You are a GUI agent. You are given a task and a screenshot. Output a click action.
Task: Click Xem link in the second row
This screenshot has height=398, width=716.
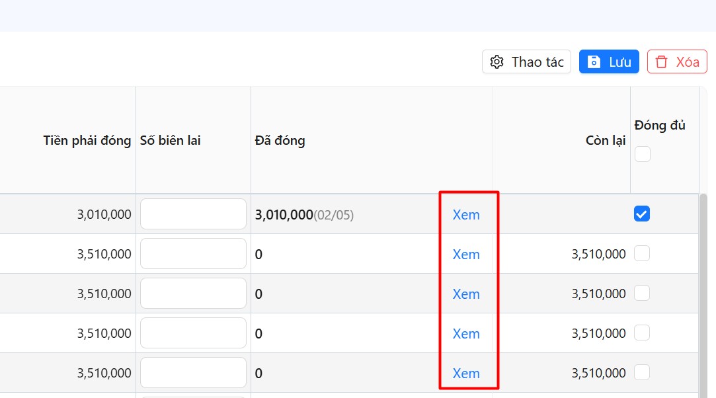tap(466, 255)
